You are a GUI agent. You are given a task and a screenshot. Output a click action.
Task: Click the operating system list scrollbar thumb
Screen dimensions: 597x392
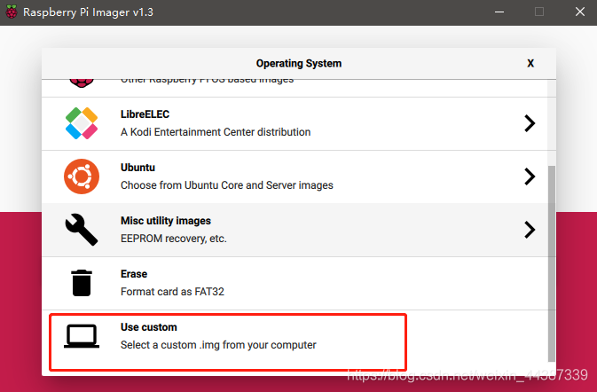coord(551,263)
